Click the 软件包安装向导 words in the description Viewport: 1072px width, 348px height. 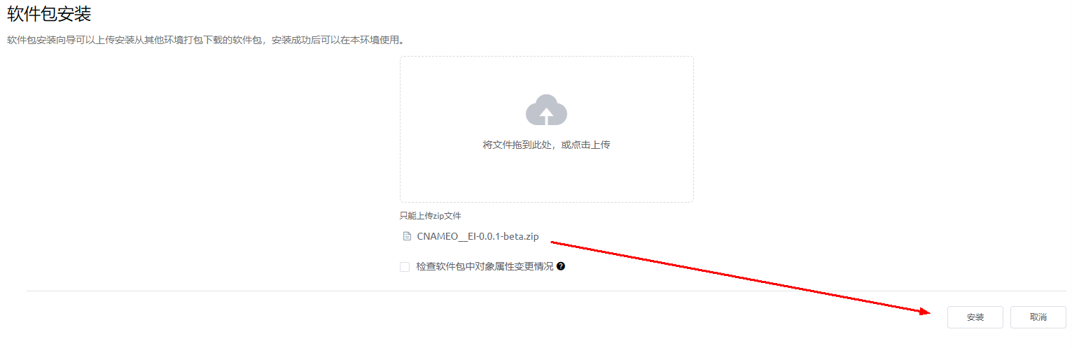pos(41,41)
